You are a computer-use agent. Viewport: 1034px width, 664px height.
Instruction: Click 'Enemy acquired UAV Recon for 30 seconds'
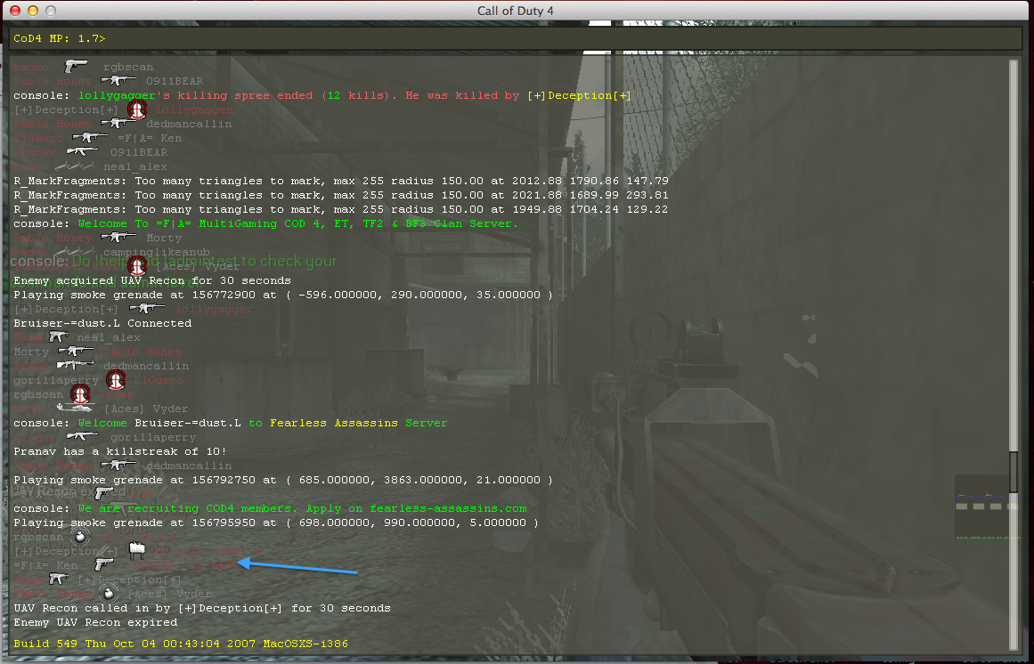click(x=152, y=280)
